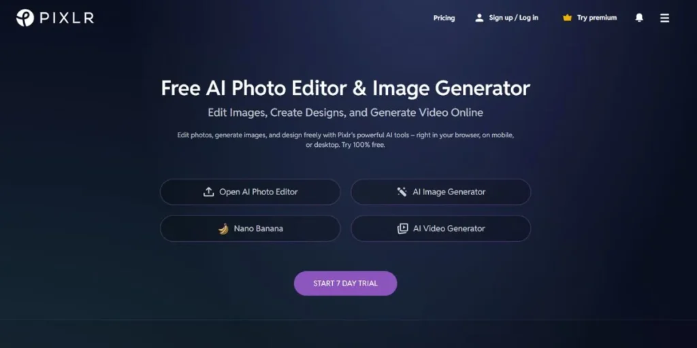Click the premium crown icon
This screenshot has width=697, height=348.
[567, 18]
